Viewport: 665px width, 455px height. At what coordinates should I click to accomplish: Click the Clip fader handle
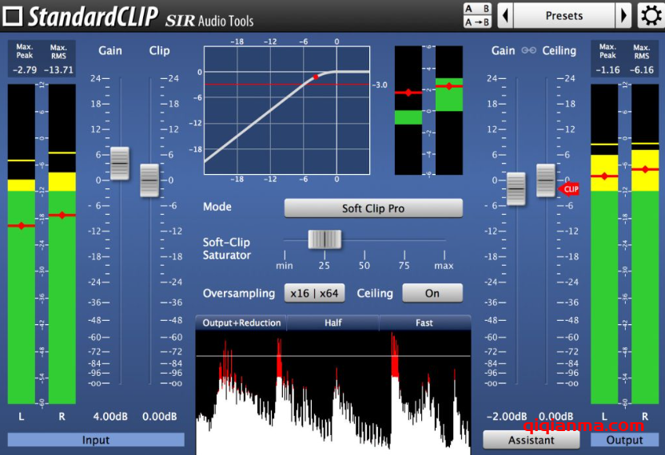(x=149, y=180)
